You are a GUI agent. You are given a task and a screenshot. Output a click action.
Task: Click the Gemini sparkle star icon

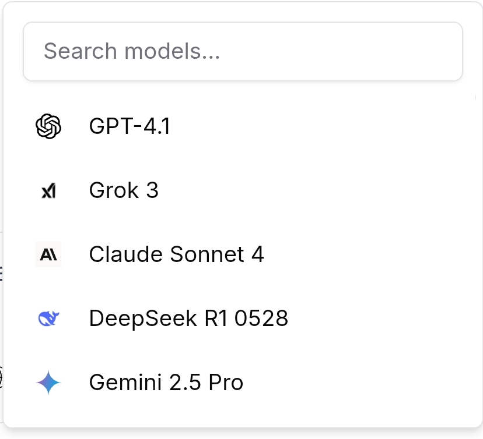point(48,383)
